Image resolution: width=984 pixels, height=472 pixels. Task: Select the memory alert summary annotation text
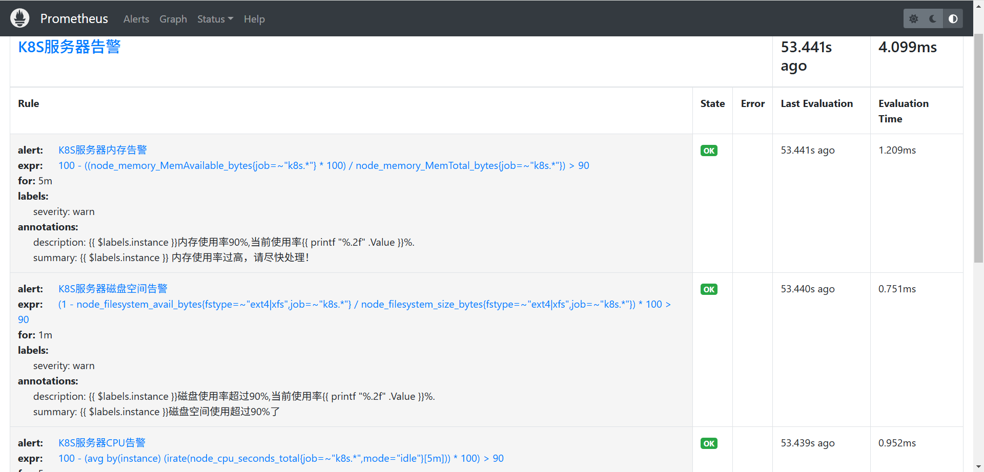[x=172, y=258]
